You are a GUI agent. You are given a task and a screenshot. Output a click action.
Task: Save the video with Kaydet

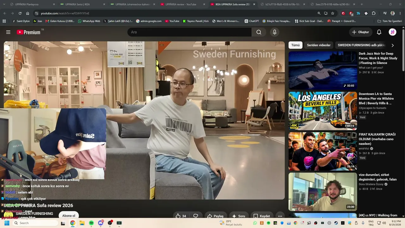coord(262,216)
